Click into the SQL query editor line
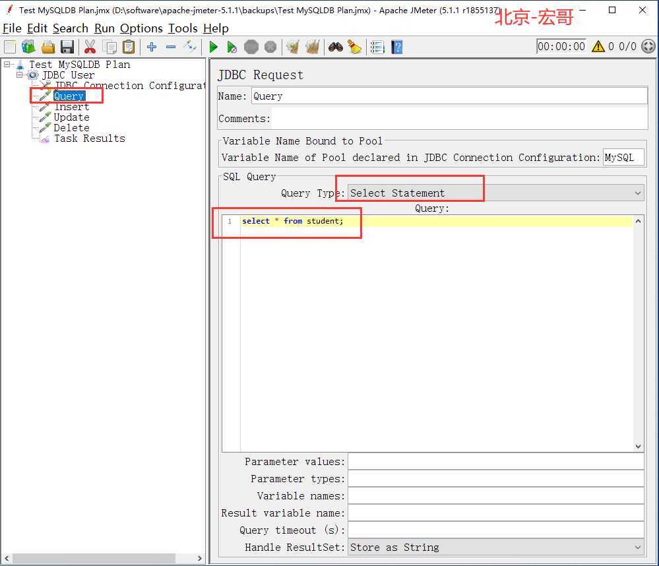The width and height of the screenshot is (659, 566). coord(437,221)
